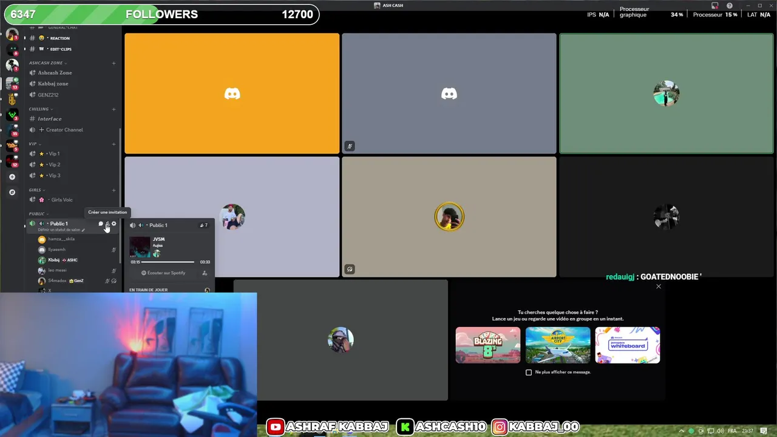This screenshot has height=437, width=777.
Task: Open the network icon in system tray
Action: [711, 431]
